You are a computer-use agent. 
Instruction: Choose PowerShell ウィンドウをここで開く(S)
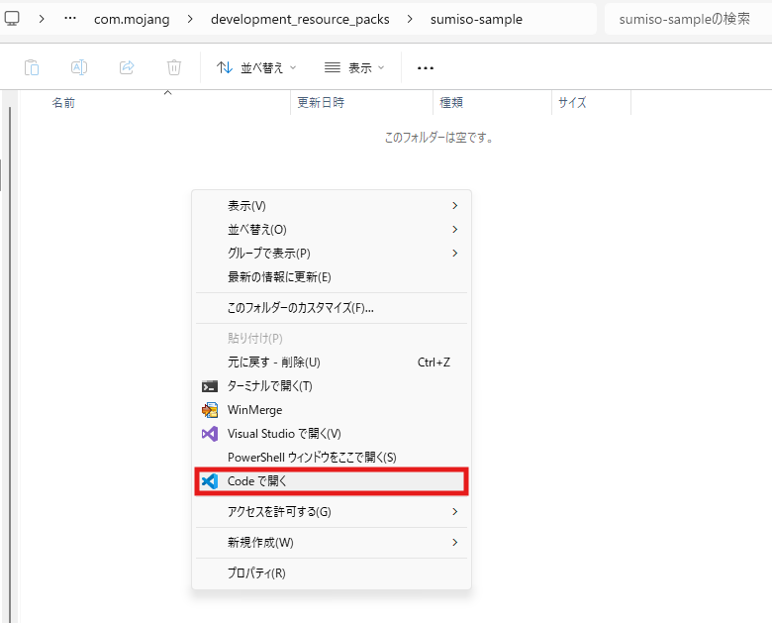(x=332, y=457)
